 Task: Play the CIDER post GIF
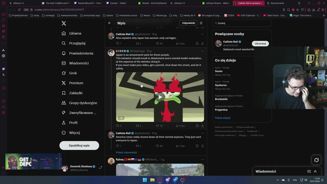160,97
